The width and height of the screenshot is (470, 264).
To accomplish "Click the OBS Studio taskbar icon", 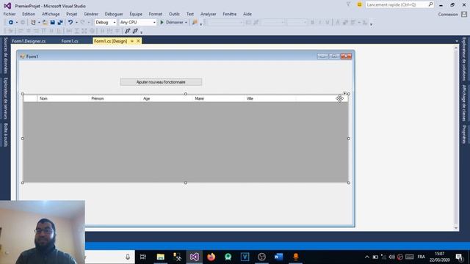I will pyautogui.click(x=261, y=257).
